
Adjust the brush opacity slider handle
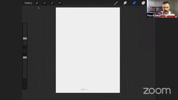(25, 57)
